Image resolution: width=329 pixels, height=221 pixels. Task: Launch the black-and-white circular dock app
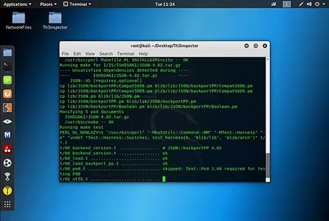tap(7, 163)
